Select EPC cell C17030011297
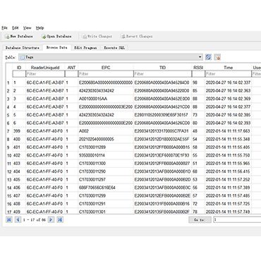The width and height of the screenshot is (261, 261). (x=106, y=180)
